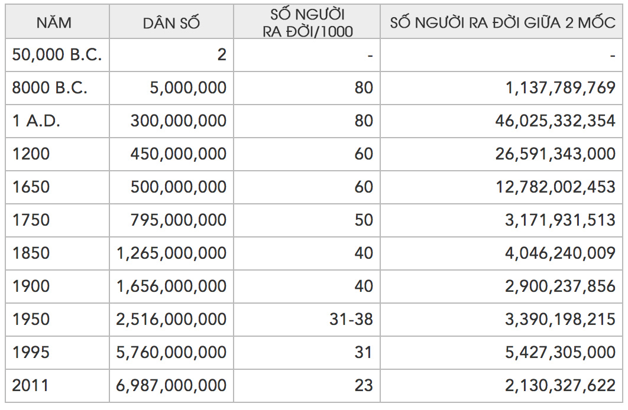Click the 1 A.D. year cell
Screen dimensions: 628x410
[x=36, y=121]
